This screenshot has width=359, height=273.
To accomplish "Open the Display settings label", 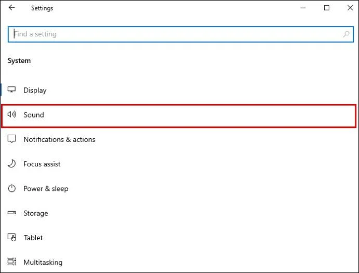I will (35, 90).
